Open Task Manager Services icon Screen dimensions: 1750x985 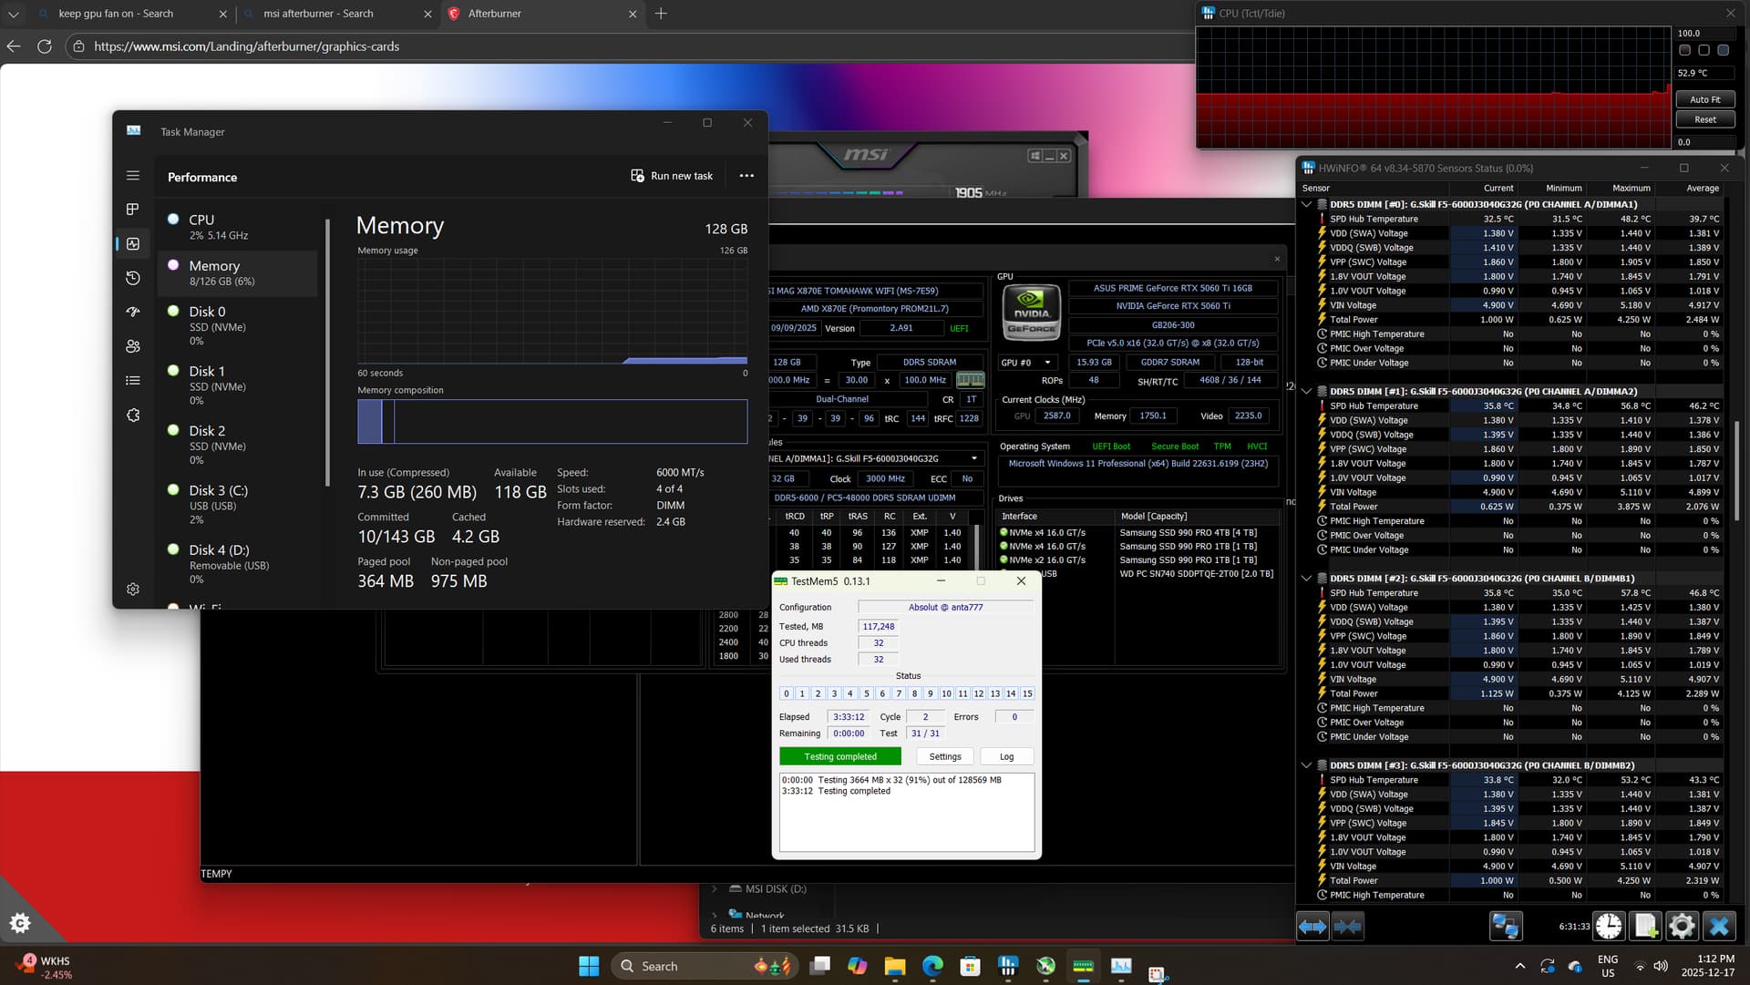(133, 416)
